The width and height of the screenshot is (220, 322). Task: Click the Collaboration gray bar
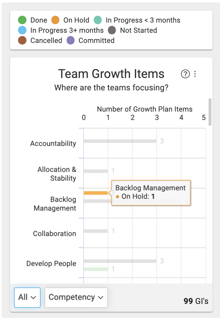click(x=96, y=231)
